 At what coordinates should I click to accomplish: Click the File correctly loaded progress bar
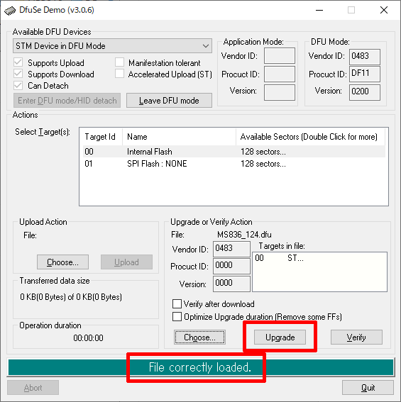coord(201,367)
